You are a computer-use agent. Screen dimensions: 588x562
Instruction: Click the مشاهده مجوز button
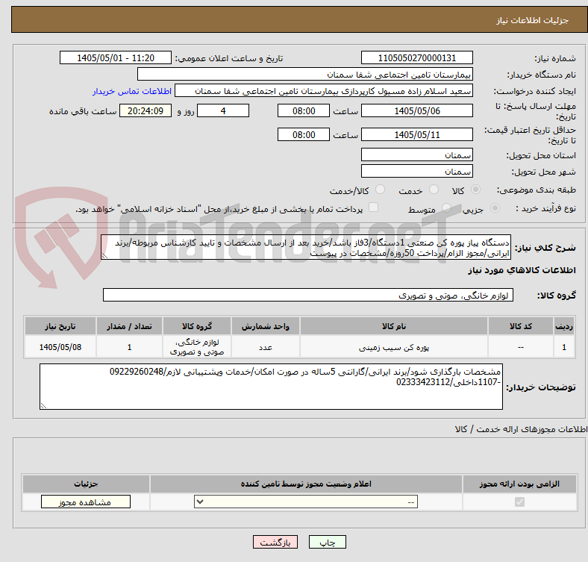pyautogui.click(x=86, y=502)
